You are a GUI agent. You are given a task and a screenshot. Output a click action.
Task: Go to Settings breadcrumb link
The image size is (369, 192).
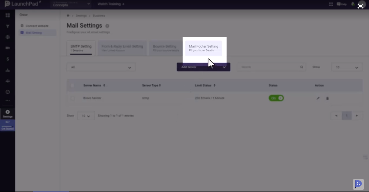81,16
